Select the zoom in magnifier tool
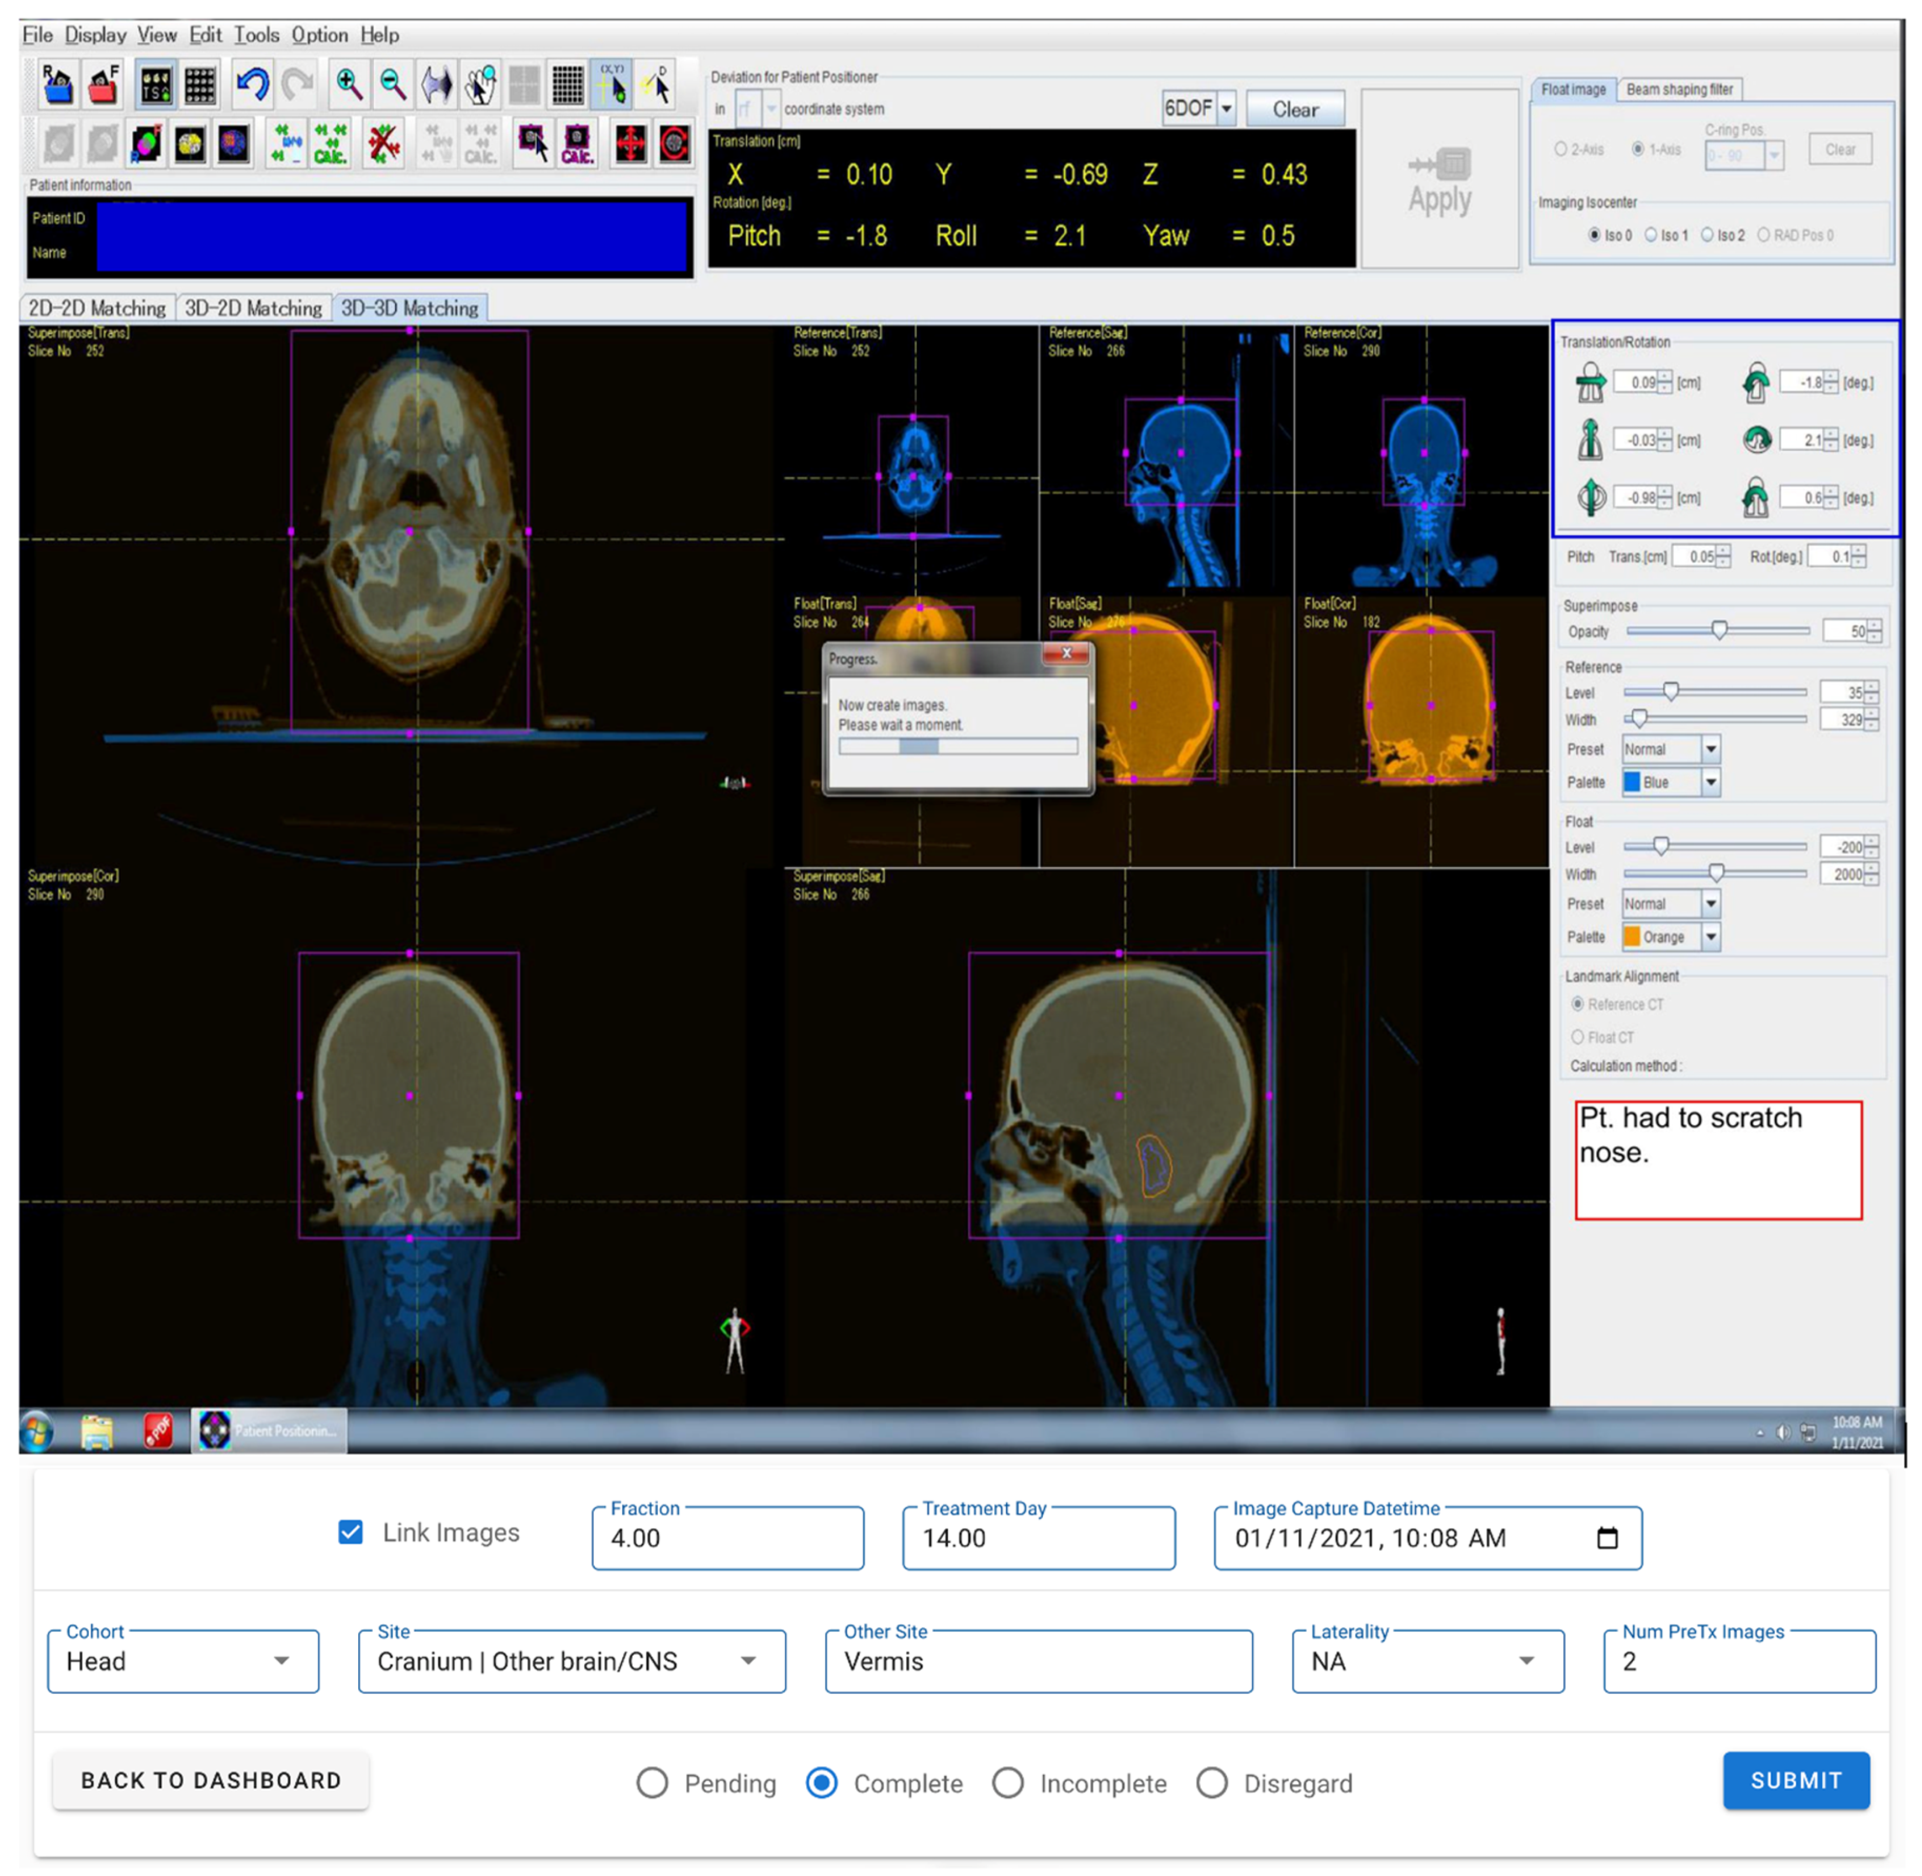Screen dimensions: 1922x1876 pos(348,85)
